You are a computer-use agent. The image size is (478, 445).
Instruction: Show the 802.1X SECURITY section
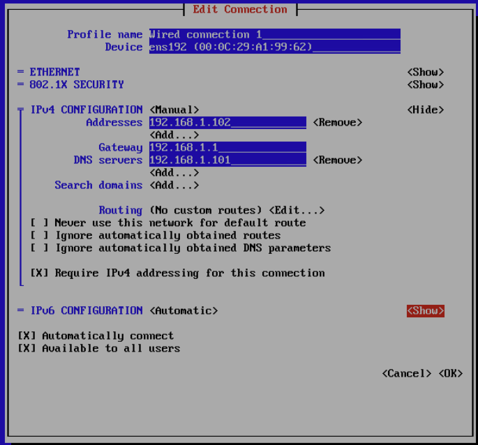[426, 84]
